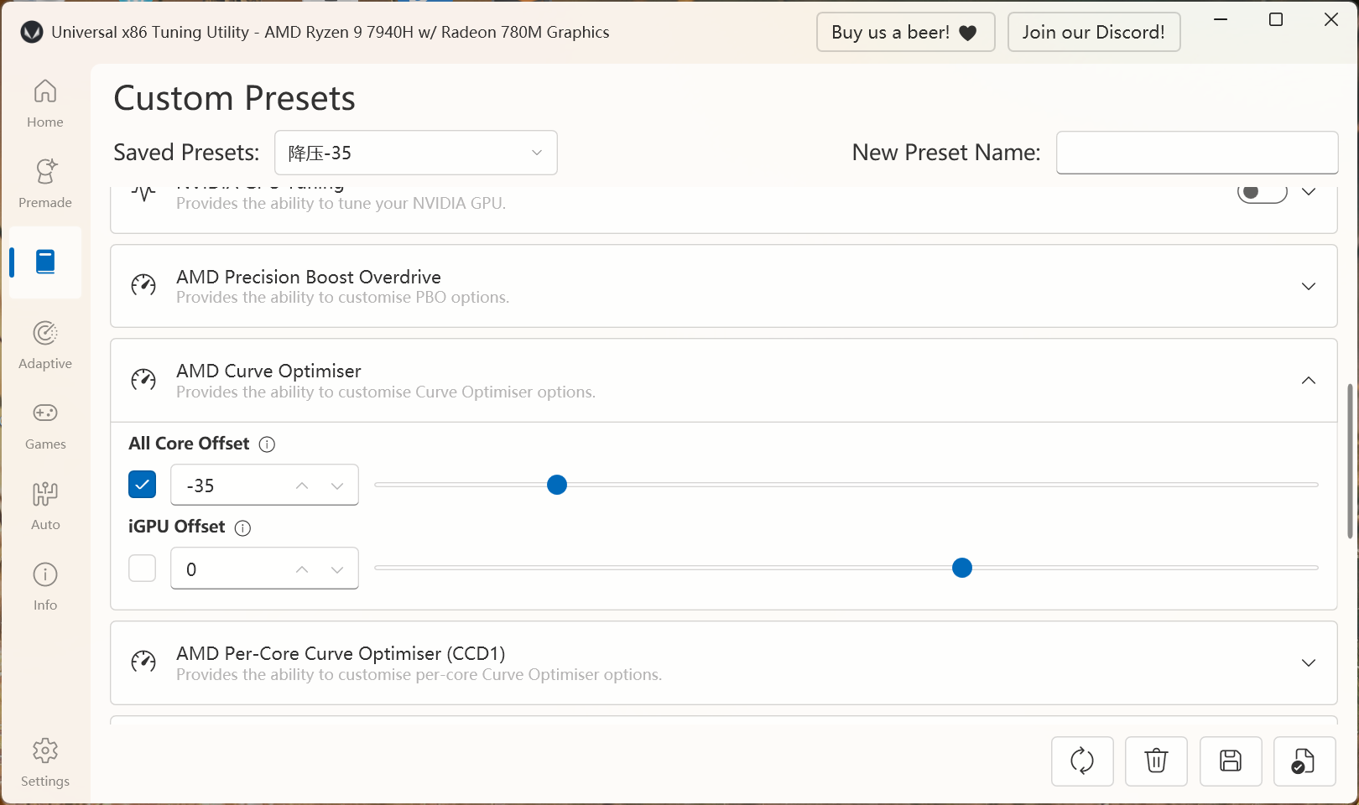This screenshot has height=805, width=1359.
Task: Open the Premade presets section
Action: click(x=45, y=184)
